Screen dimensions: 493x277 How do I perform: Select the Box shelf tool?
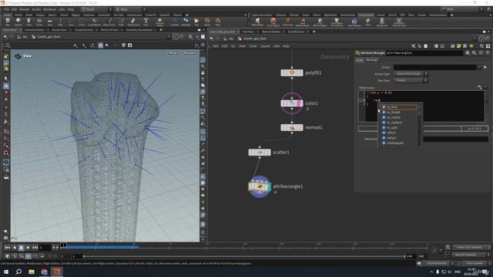tap(8, 22)
